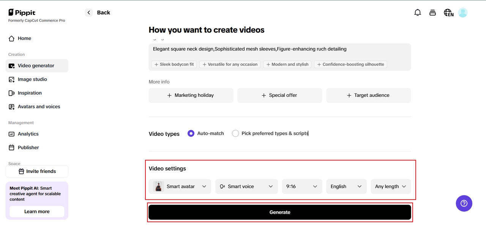Image resolution: width=486 pixels, height=225 pixels.
Task: Go to Analytics in the sidebar
Action: pos(28,134)
